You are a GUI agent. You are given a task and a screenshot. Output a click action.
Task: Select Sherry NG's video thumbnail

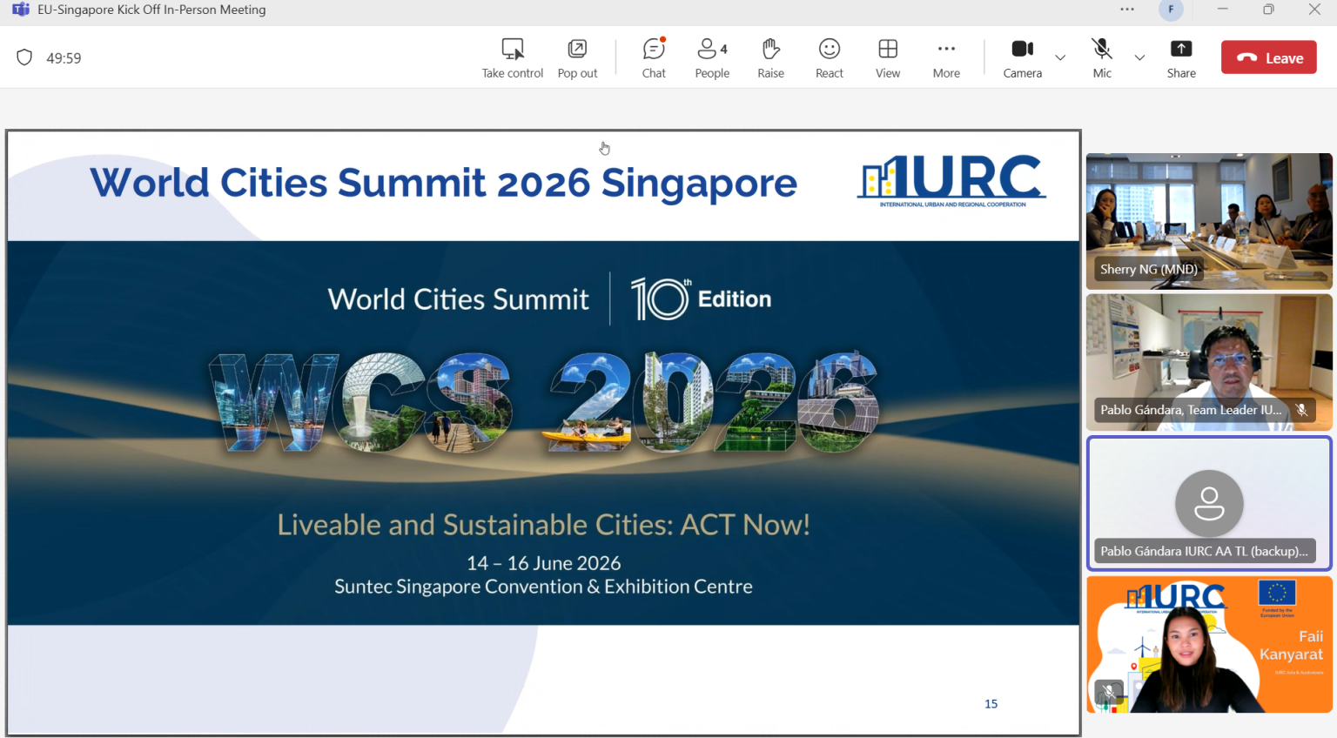coord(1209,220)
